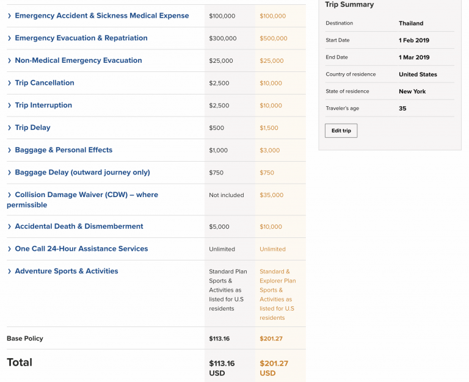
Task: Click the chevron icon beside Trip Cancellation
Action: (9, 83)
